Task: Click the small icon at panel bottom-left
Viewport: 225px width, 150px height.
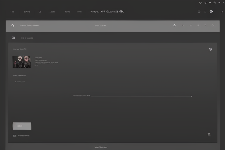Action: (15, 136)
